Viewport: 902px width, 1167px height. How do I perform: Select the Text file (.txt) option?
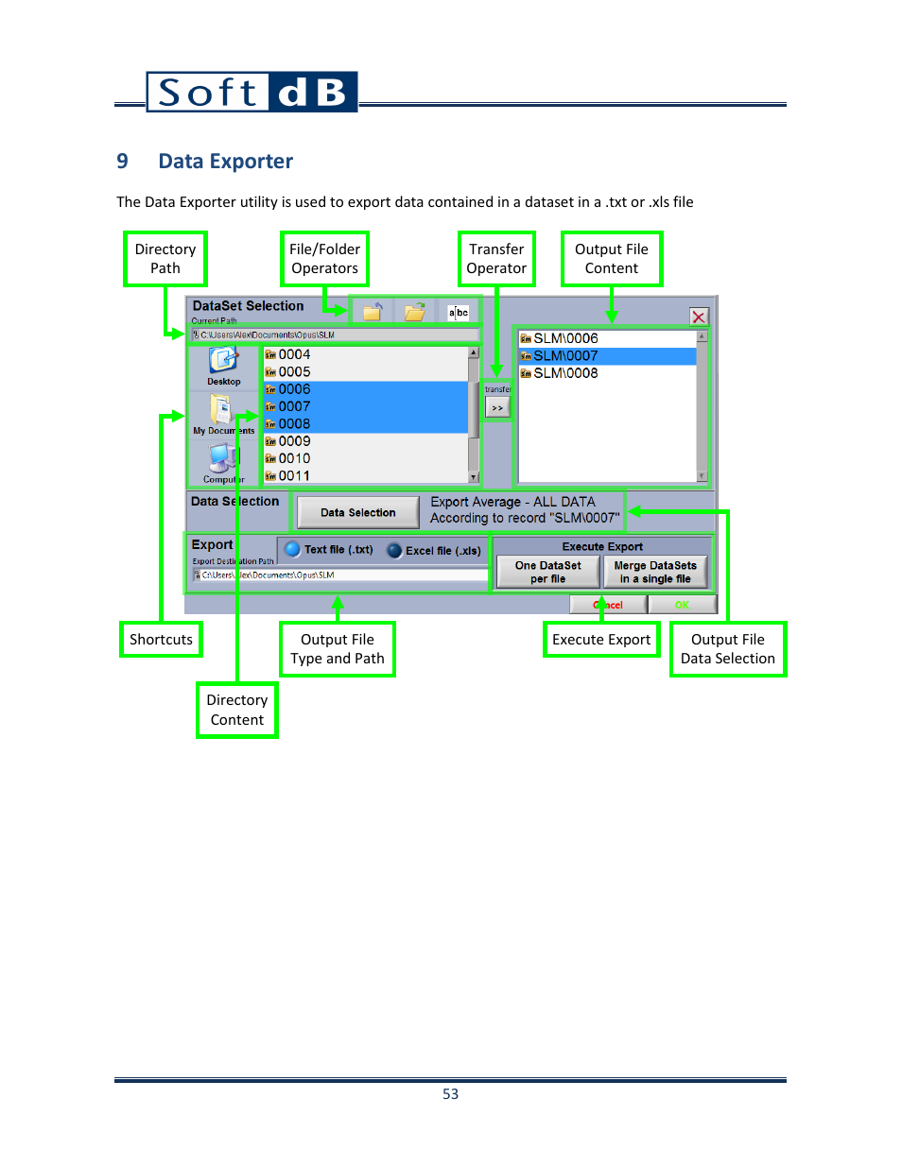[329, 549]
